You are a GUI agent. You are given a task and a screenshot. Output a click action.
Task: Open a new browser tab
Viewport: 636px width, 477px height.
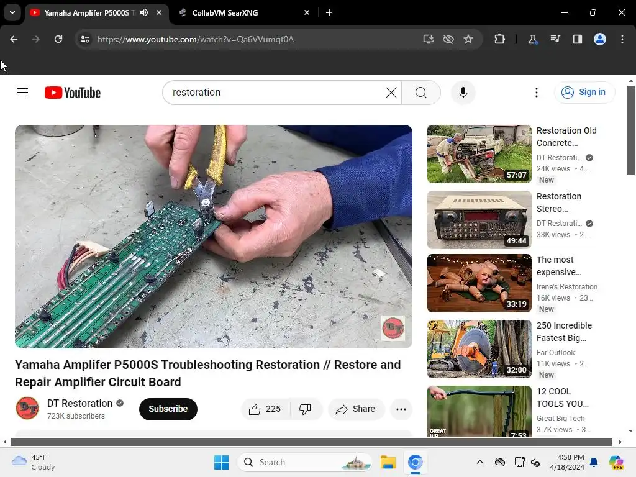pos(329,12)
